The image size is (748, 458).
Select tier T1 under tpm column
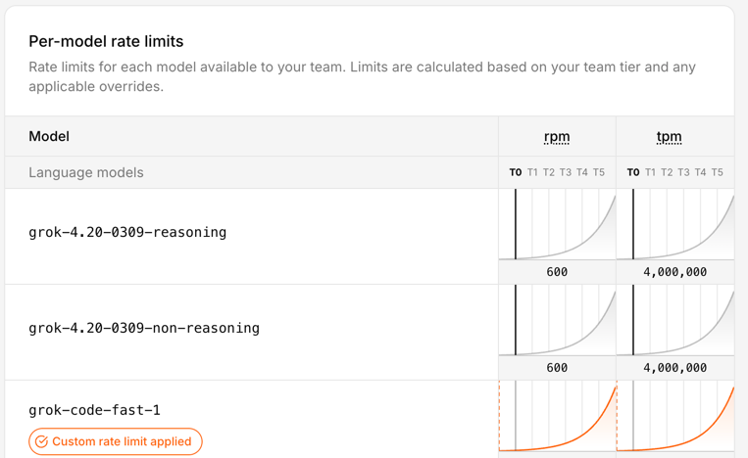[x=650, y=172]
